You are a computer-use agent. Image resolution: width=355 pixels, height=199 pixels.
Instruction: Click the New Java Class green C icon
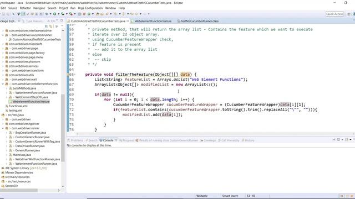pyautogui.click(x=89, y=14)
